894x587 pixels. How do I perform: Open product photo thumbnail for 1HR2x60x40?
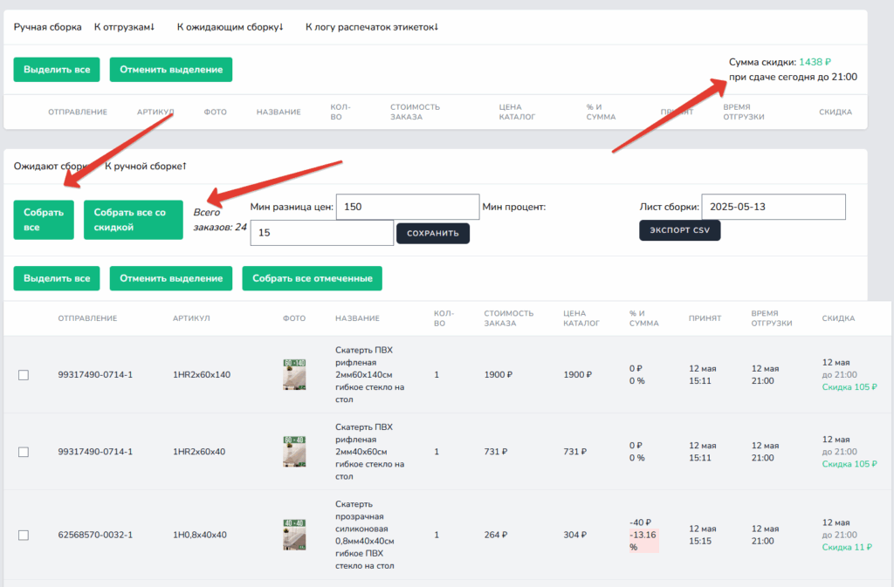pos(294,452)
